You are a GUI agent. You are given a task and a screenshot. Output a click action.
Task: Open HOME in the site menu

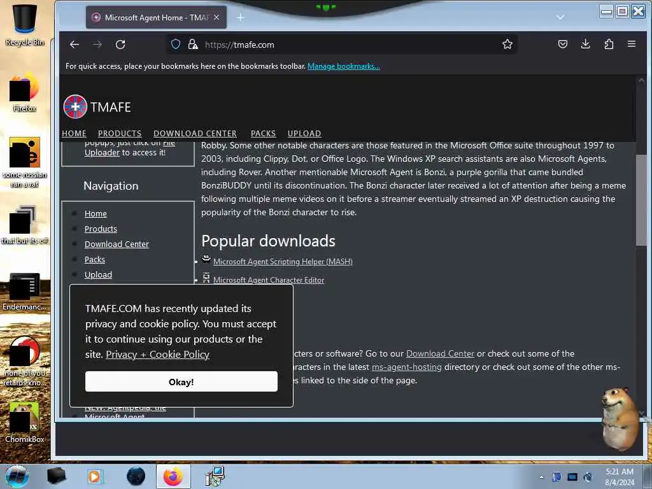74,134
